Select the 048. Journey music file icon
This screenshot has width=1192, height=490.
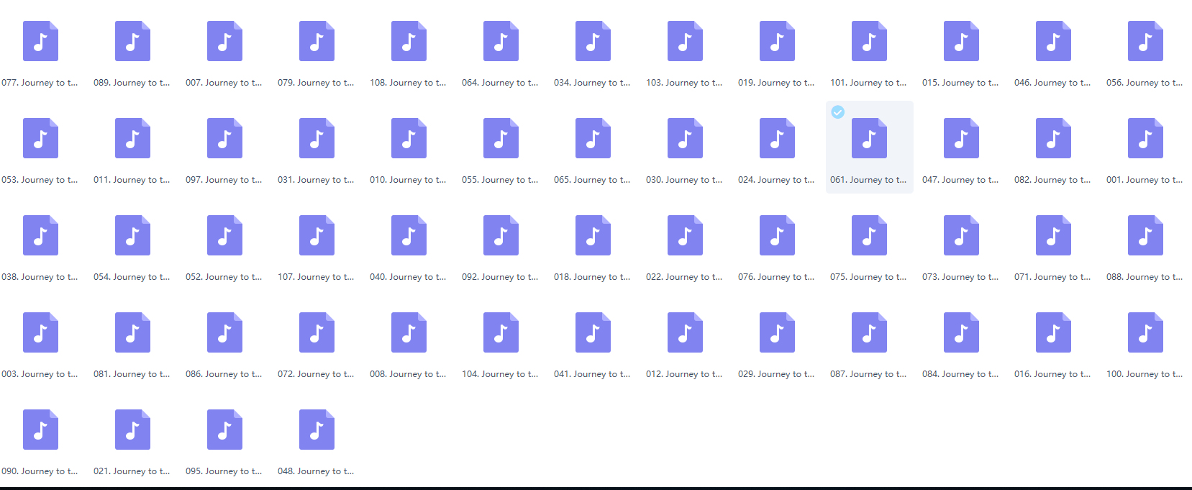point(317,430)
